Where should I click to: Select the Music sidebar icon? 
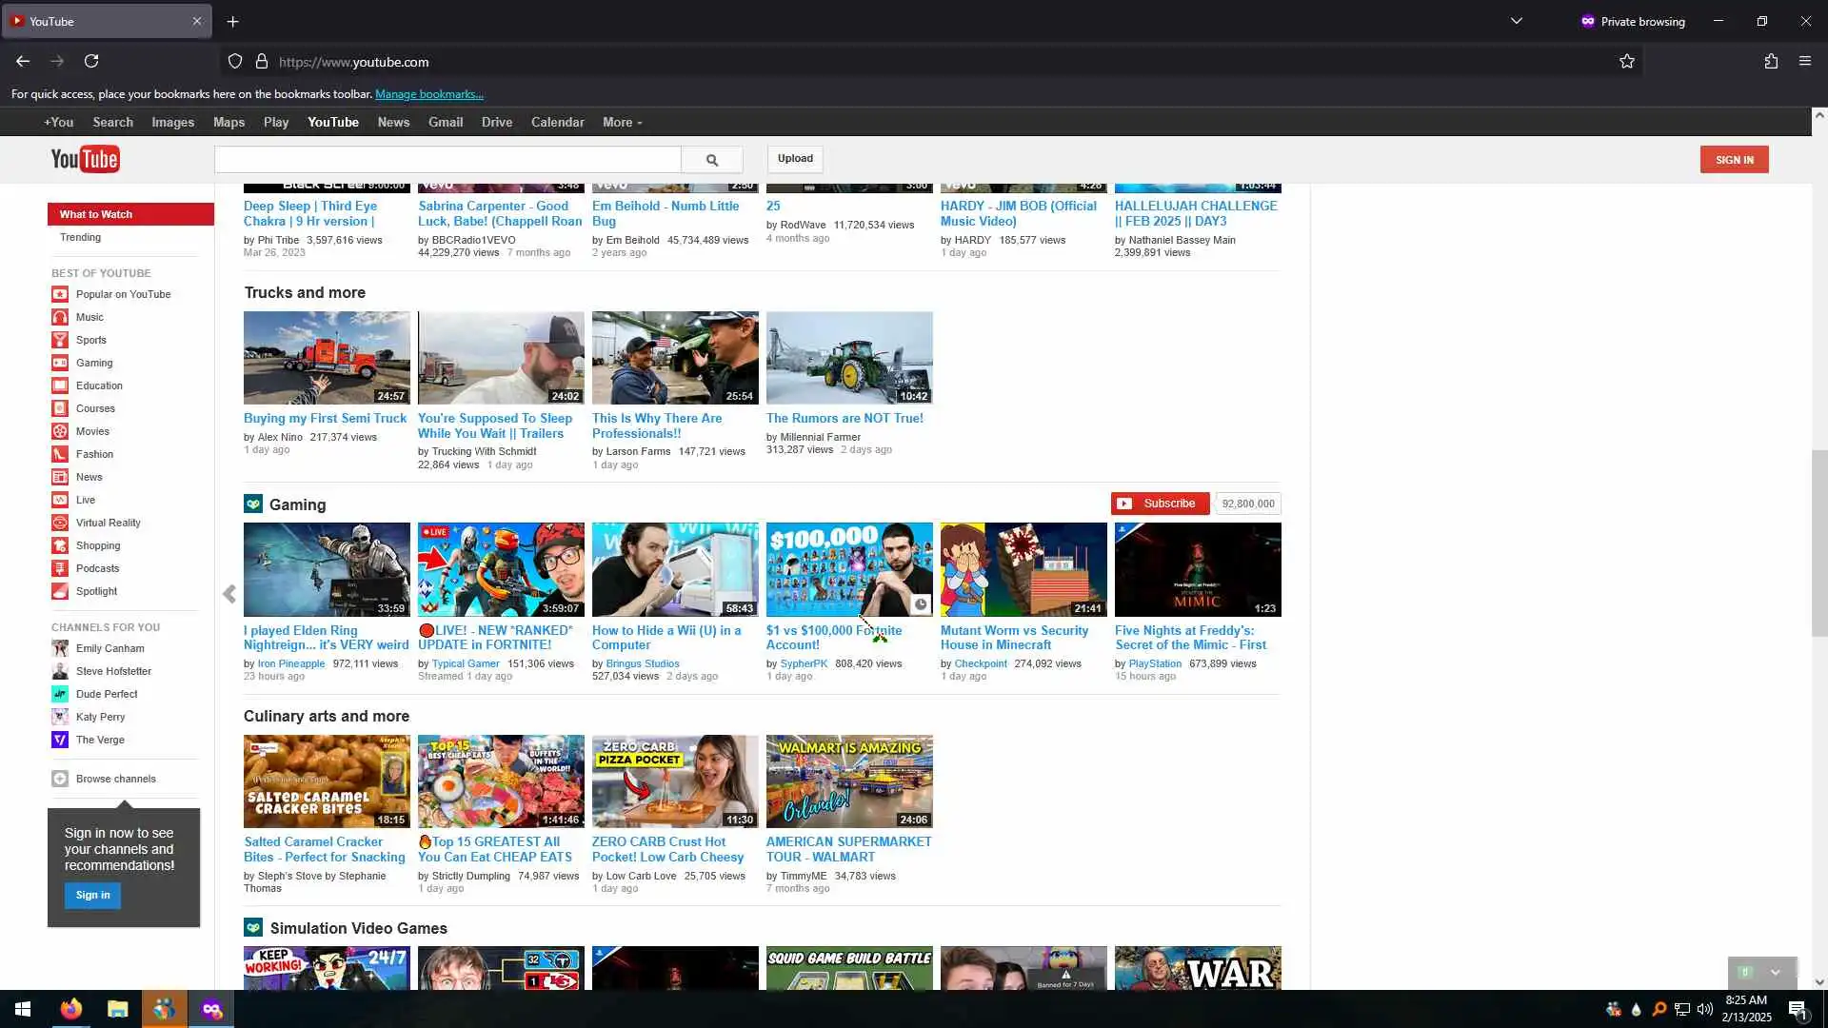tap(60, 317)
